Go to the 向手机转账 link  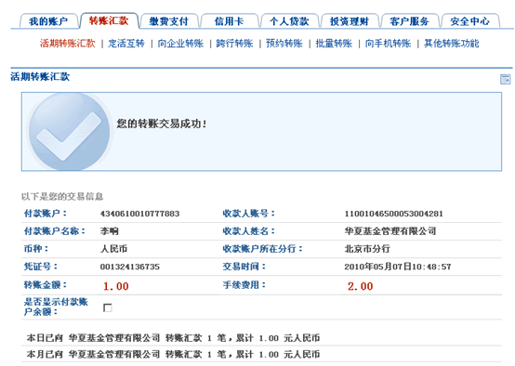[388, 44]
